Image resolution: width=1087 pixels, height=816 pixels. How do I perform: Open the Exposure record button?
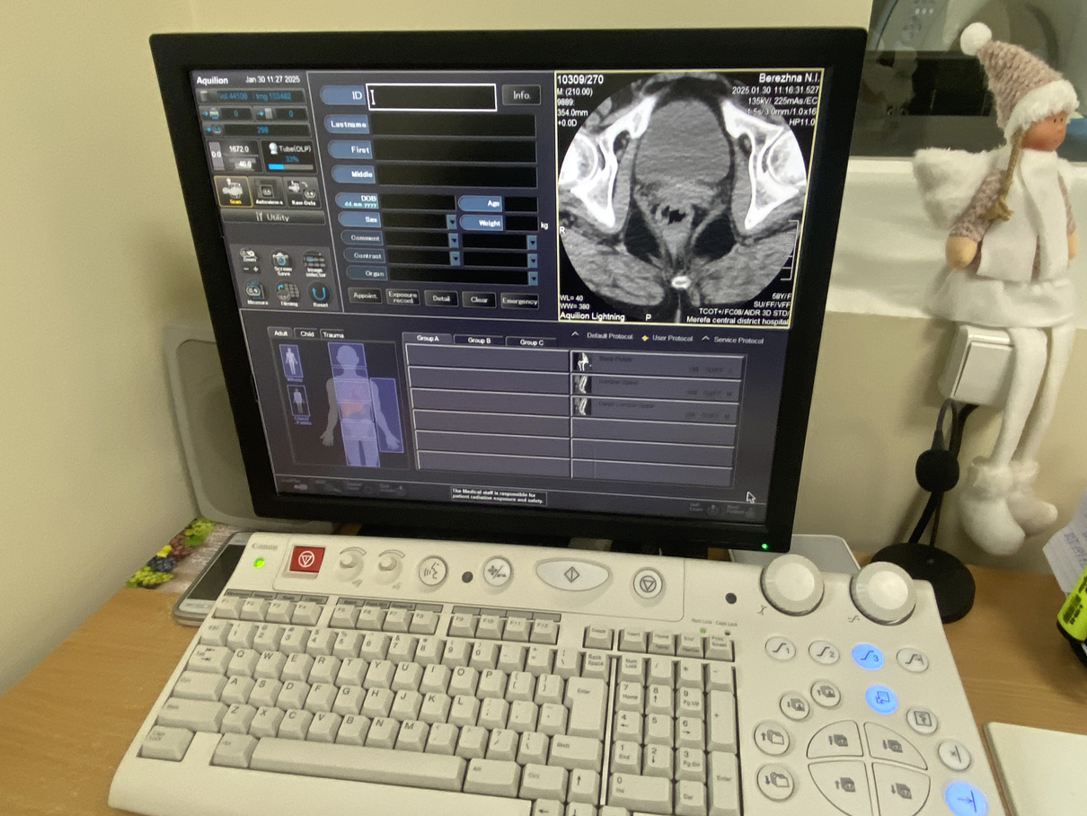[402, 297]
